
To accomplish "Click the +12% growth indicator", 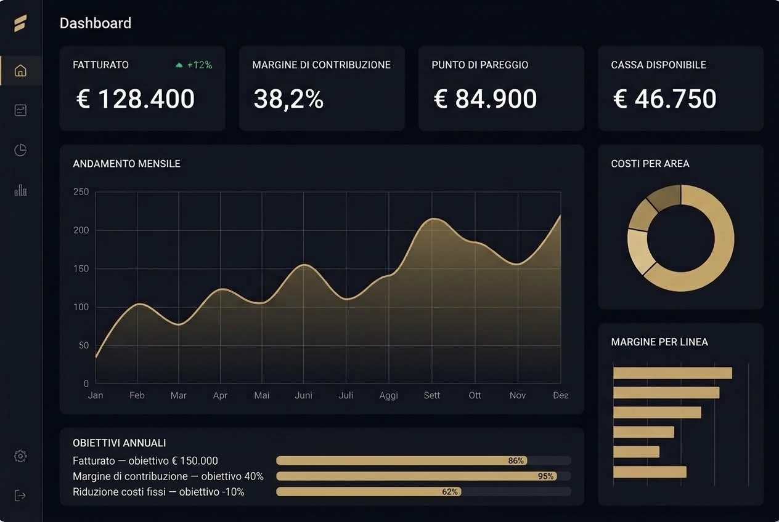I will pos(200,65).
